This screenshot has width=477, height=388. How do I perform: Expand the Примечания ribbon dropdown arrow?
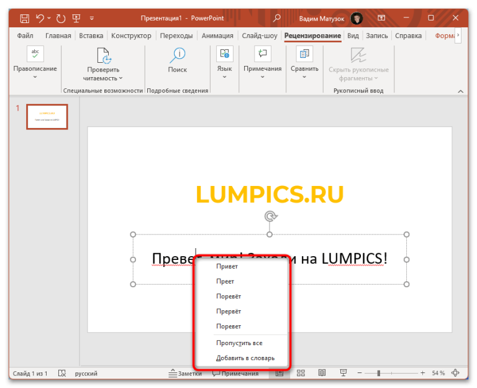coord(263,77)
